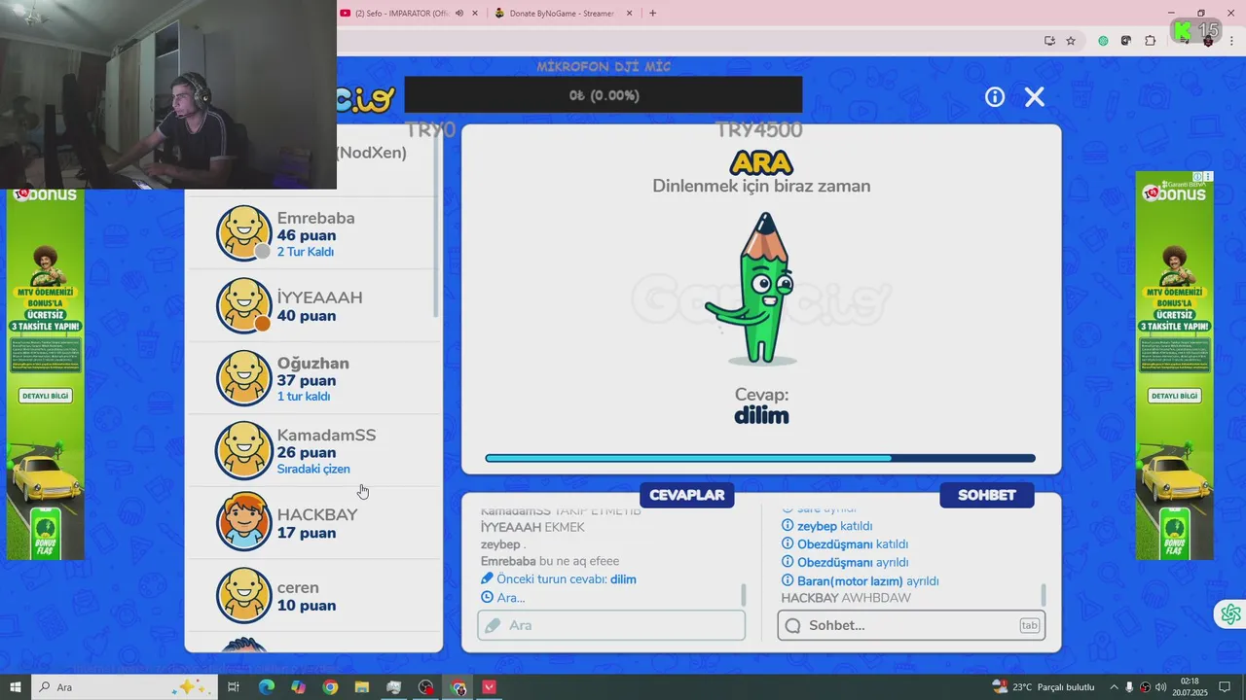Select the CEVAPLAR panel header
1246x700 pixels.
tap(687, 495)
